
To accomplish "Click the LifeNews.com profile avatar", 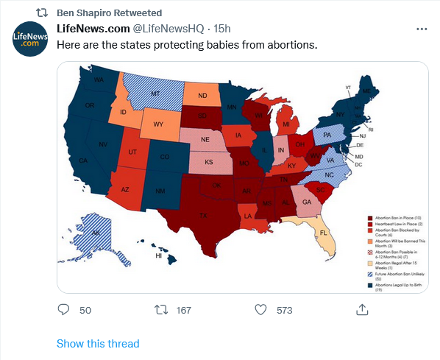I will 30,39.
